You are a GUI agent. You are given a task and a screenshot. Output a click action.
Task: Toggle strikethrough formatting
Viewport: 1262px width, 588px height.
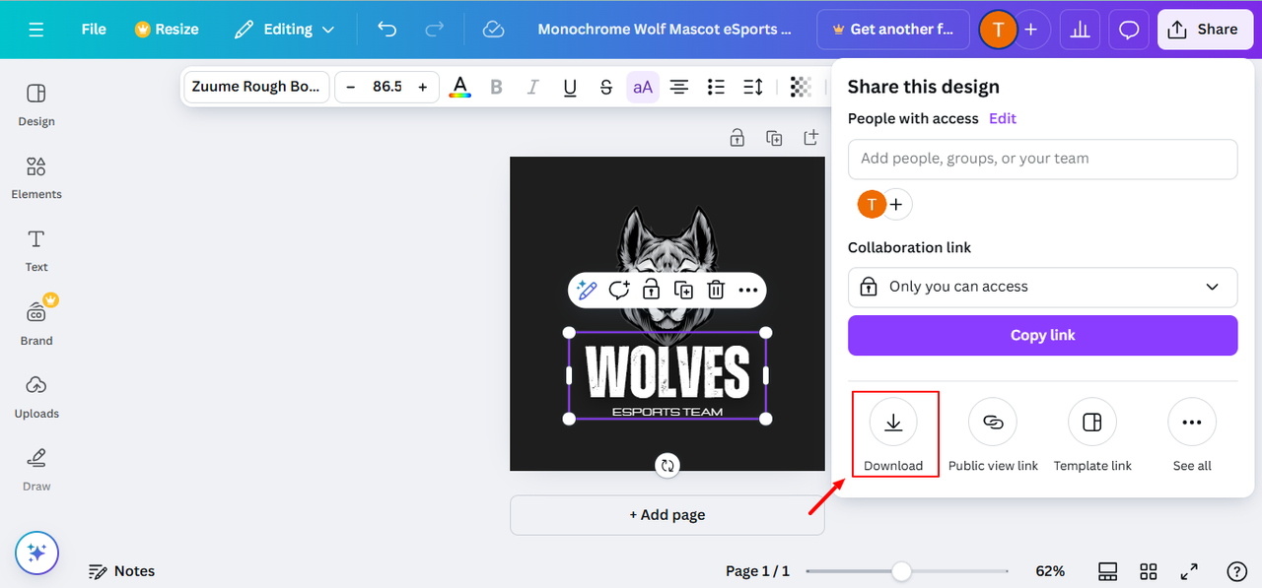tap(606, 87)
